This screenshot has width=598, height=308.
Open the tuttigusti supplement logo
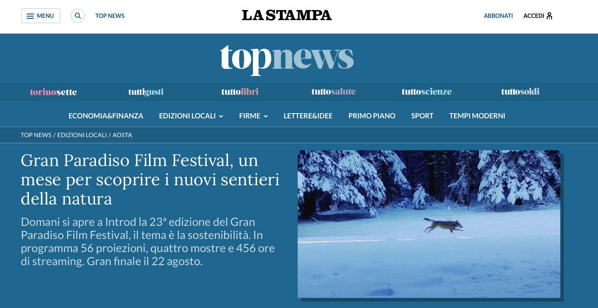(x=146, y=92)
